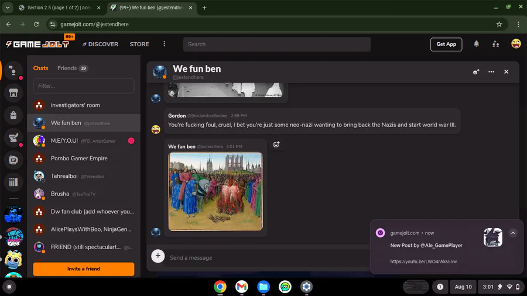Open the blue character community icon in sidebar
The width and height of the screenshot is (527, 296).
(x=13, y=214)
